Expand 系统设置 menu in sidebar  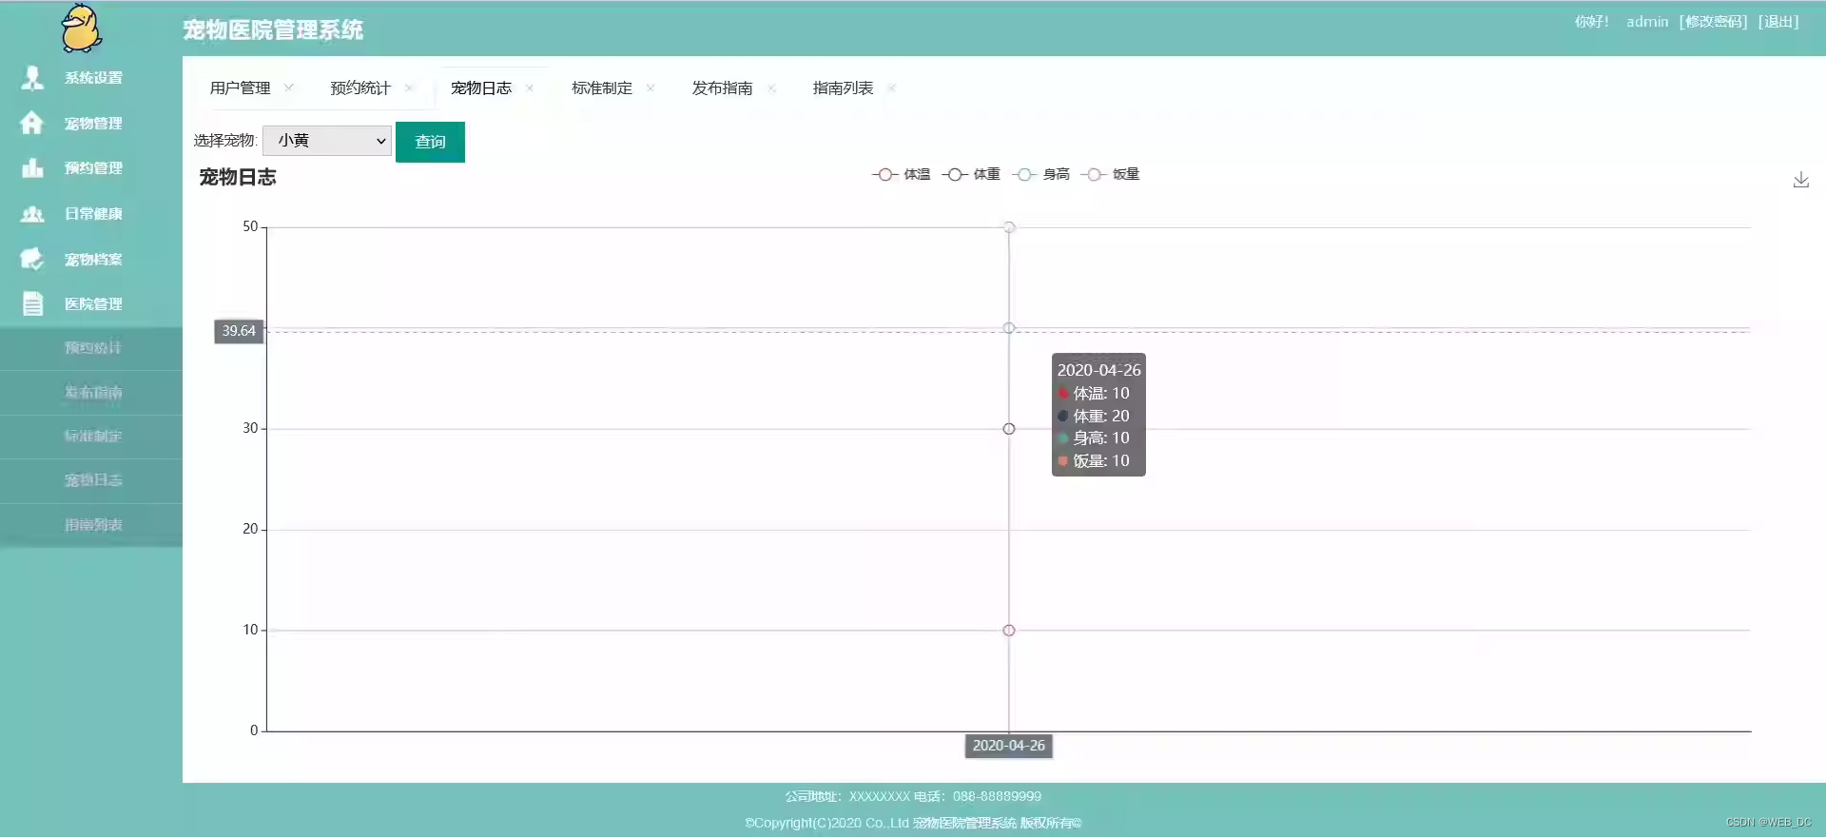[91, 78]
